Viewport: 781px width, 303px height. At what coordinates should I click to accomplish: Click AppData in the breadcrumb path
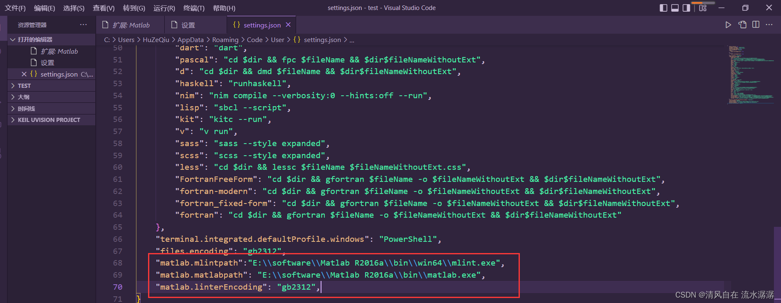[190, 40]
